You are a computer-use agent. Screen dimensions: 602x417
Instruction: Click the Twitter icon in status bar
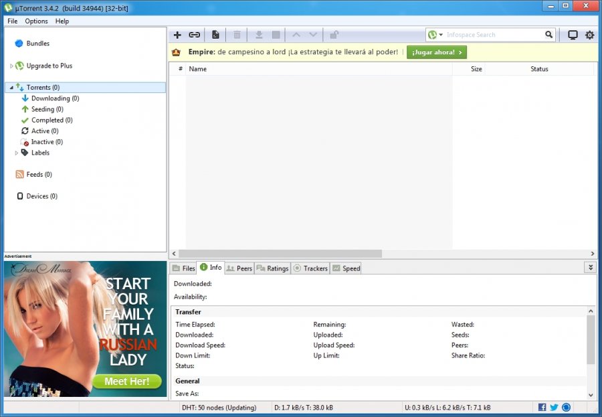pos(554,407)
